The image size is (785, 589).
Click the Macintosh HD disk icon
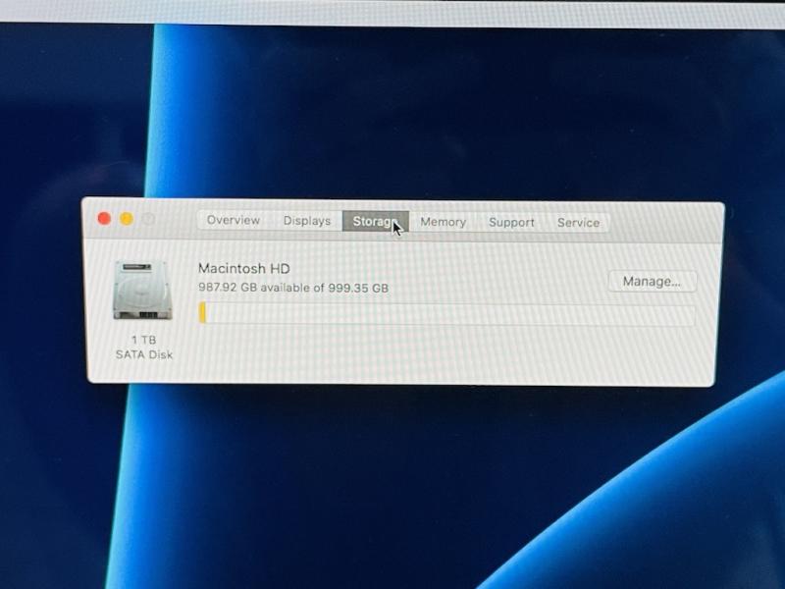[142, 290]
